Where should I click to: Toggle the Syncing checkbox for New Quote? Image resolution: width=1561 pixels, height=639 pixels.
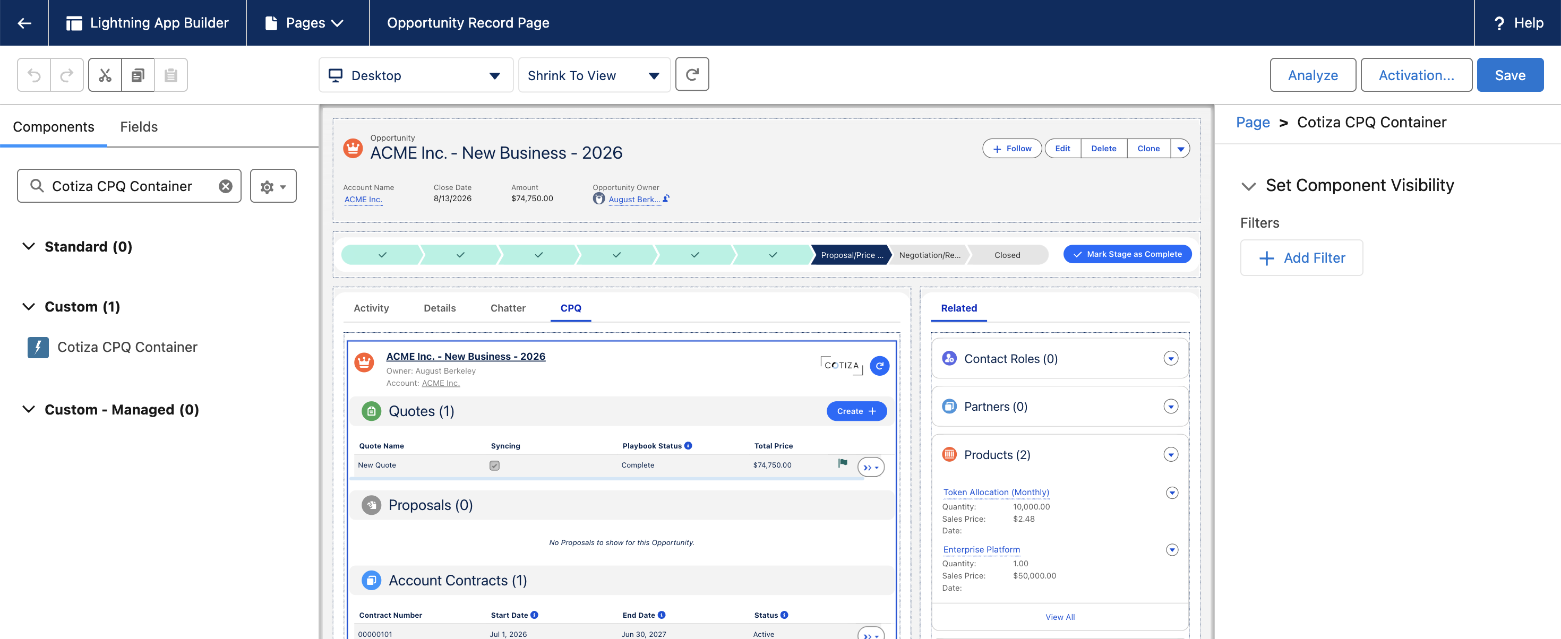tap(494, 465)
